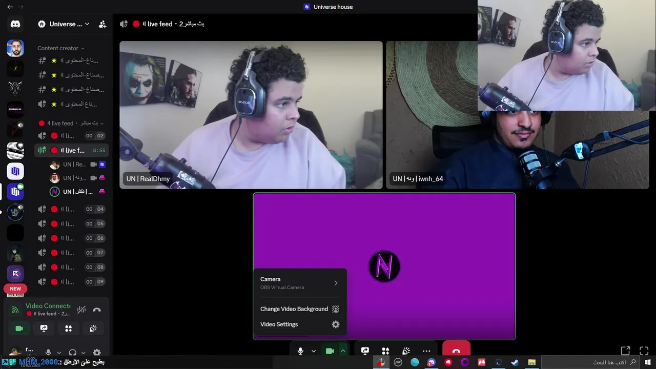Screen dimensions: 656x369
Task: Open the Windows Start button
Action: pos(648,362)
